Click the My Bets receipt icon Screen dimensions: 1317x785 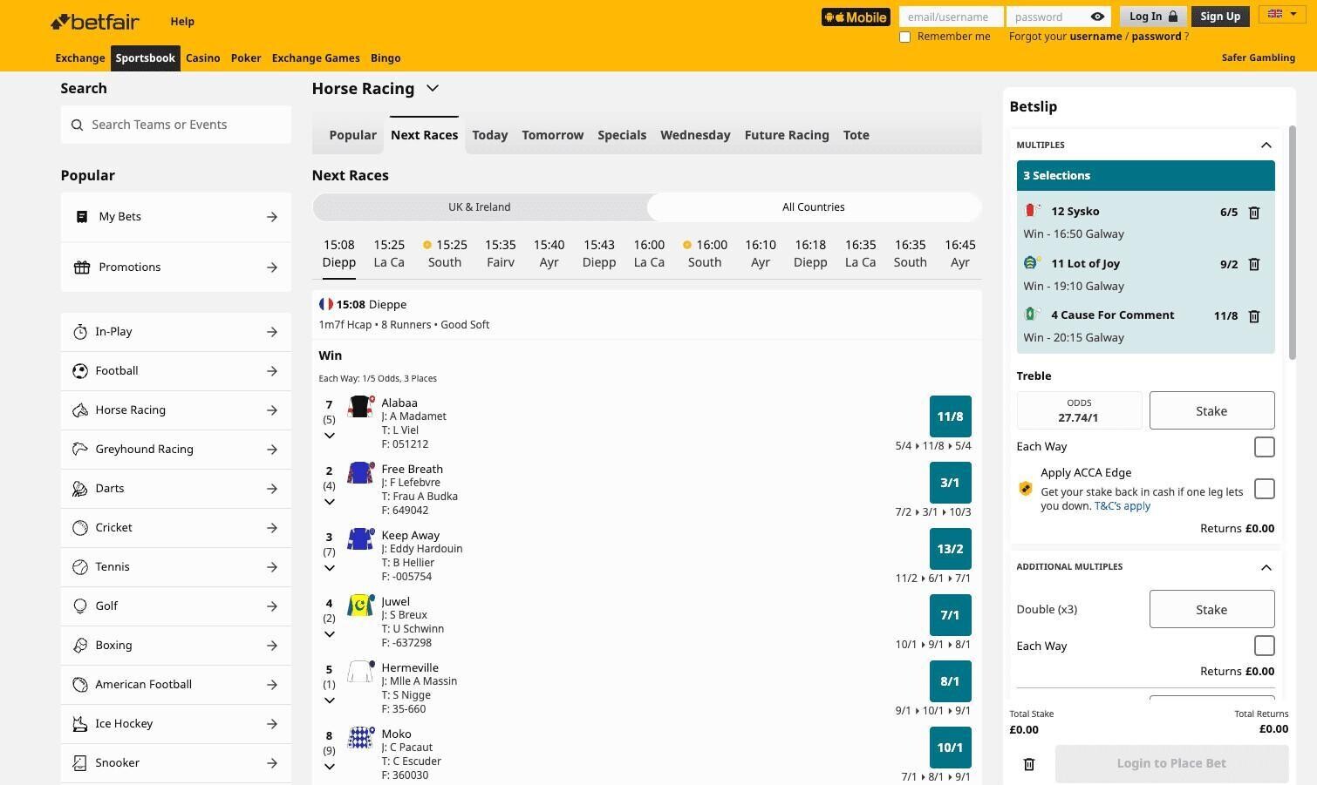tap(82, 217)
